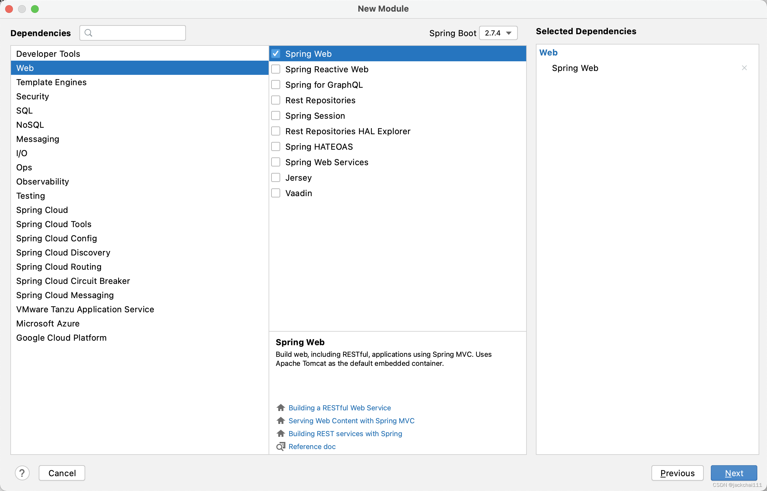Screen dimensions: 767x491
Task: Tick the Spring HATEOAS checkbox
Action: [276, 146]
